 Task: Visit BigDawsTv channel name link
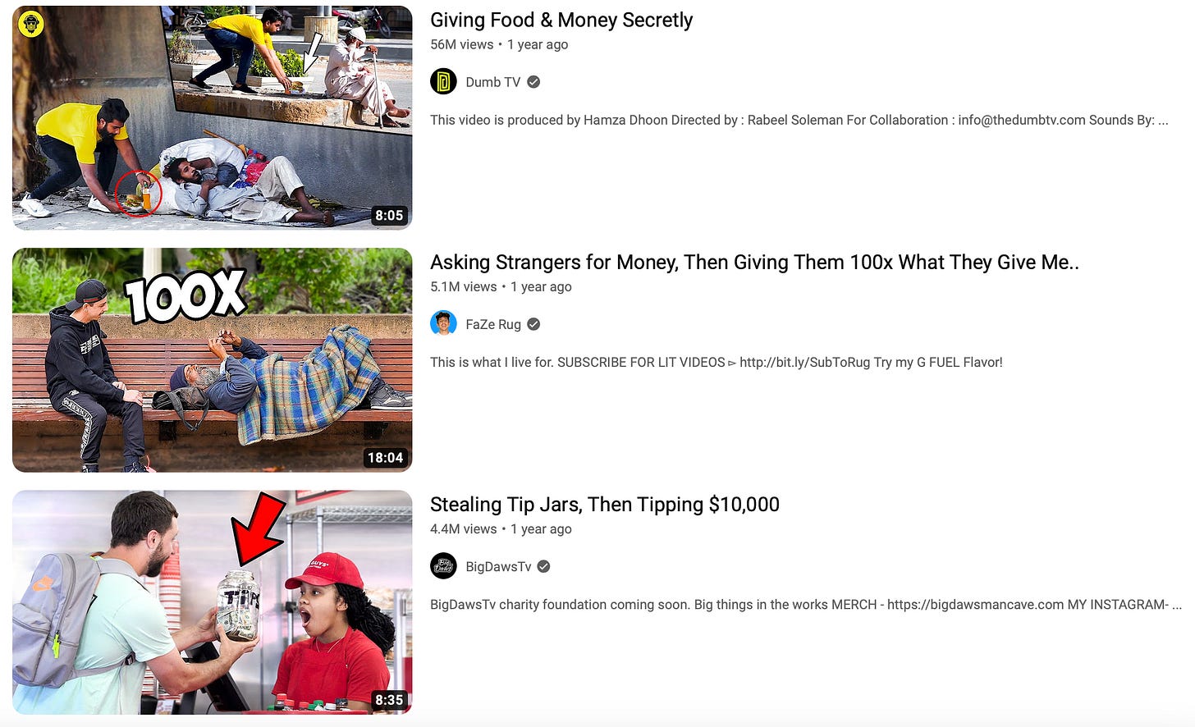click(x=498, y=566)
